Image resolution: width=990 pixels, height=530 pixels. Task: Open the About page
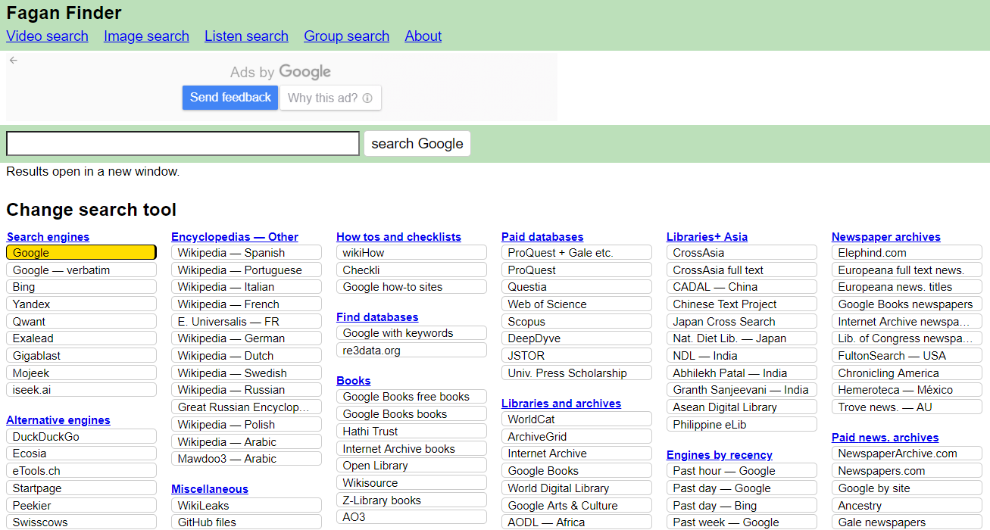[x=423, y=36]
